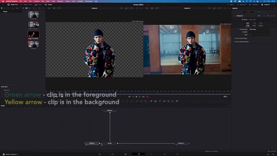Viewport: 277px width, 156px height.
Task: Select the Singer clip thumbnail with dark background
Action: click(x=34, y=34)
